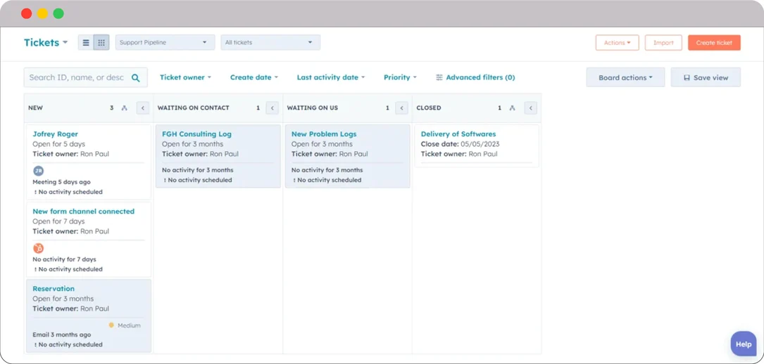764x364 pixels.
Task: Click the search magnifier icon
Action: (136, 78)
